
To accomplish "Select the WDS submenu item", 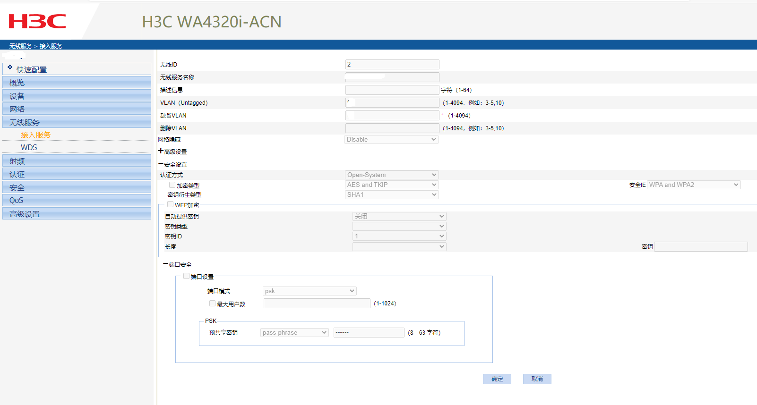I will [29, 147].
